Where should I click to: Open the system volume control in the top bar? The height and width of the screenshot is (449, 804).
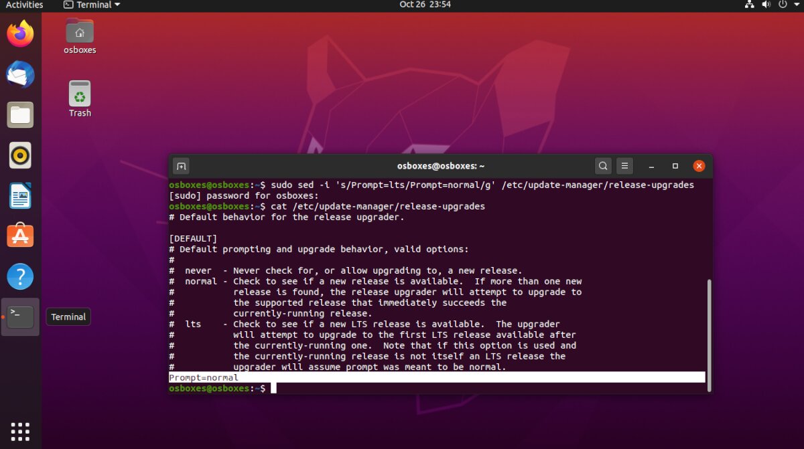[x=766, y=6]
